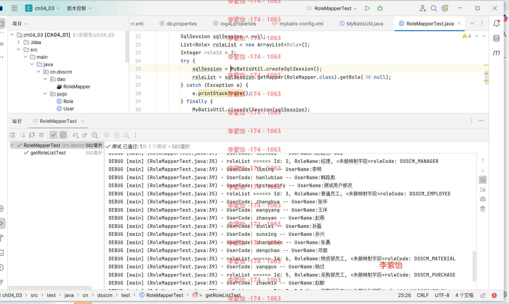Change UTF-8 file encoding
The image size is (509, 304).
pyautogui.click(x=442, y=295)
